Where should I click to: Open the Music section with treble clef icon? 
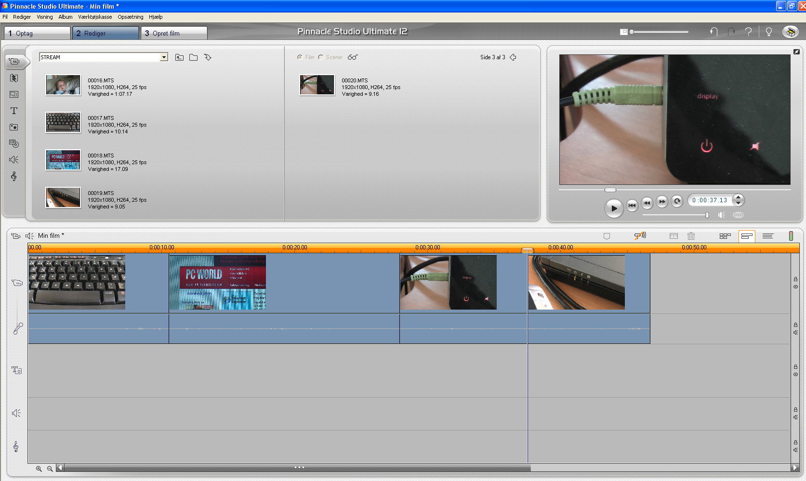[x=14, y=176]
